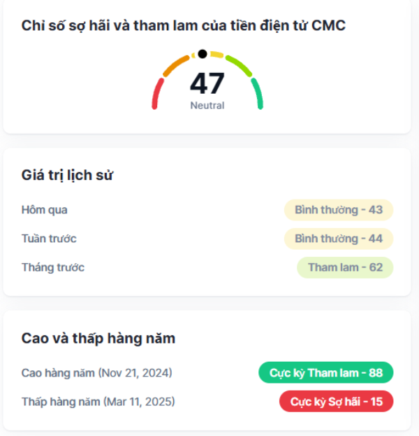Click the 'Cực kỳ Tham lam - 88' badge
Image resolution: width=419 pixels, height=436 pixels.
(325, 372)
